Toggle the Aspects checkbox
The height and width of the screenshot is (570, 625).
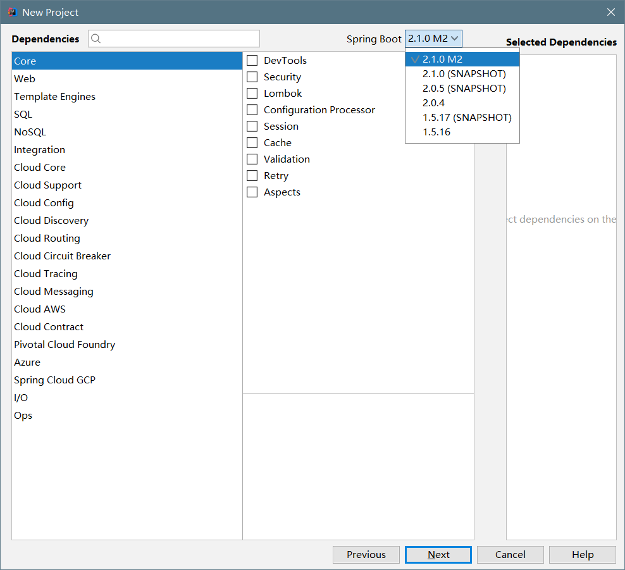pyautogui.click(x=252, y=192)
